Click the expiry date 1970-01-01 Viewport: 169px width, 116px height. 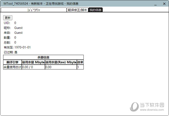point(23,47)
